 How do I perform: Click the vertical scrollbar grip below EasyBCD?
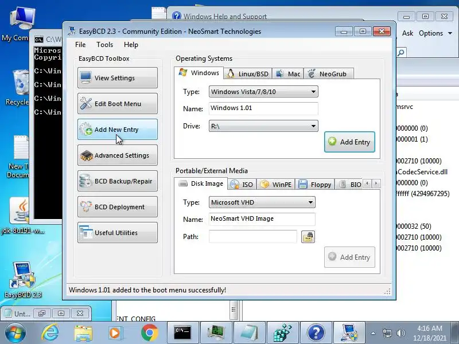[x=234, y=310]
